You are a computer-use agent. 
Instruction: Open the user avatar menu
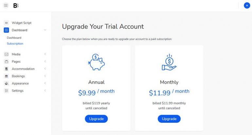pyautogui.click(x=247, y=6)
